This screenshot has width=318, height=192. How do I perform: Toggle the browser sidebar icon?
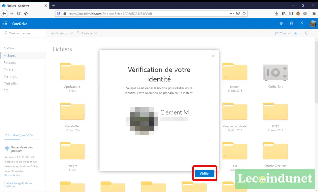(x=291, y=14)
